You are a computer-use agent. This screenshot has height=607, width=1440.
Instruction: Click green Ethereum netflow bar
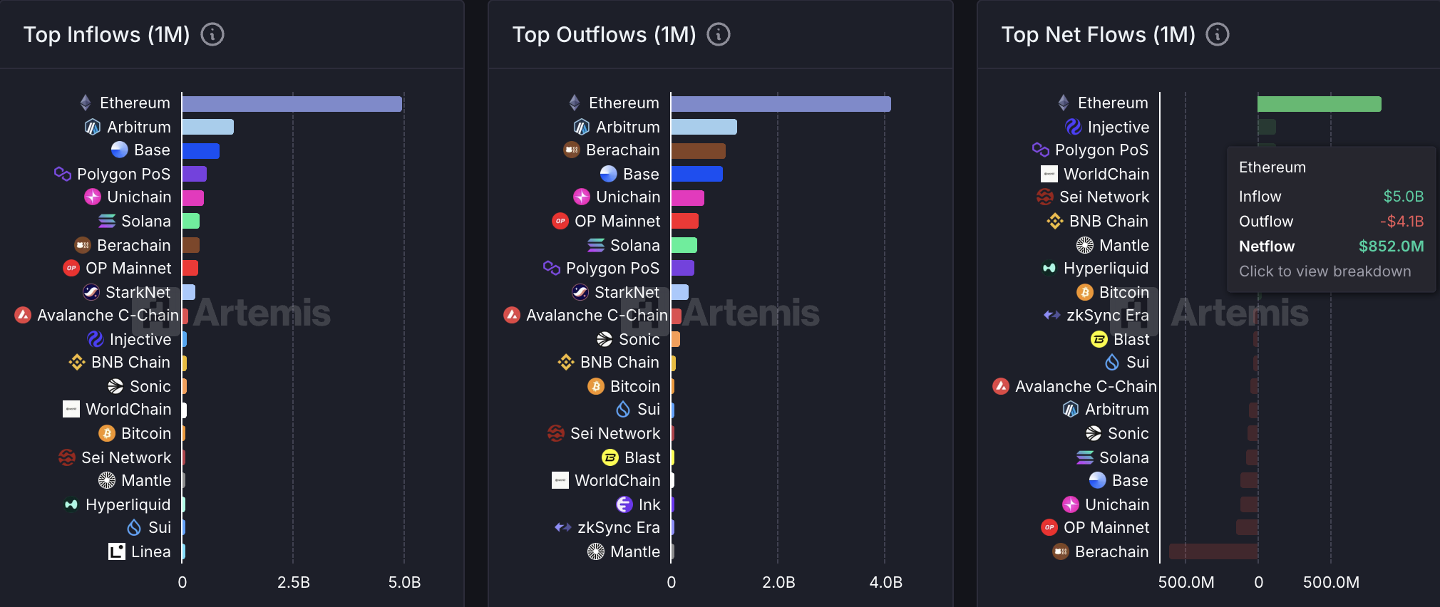tap(1319, 104)
